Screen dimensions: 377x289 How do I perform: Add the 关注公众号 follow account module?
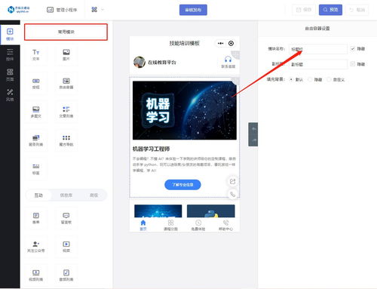pos(36,247)
